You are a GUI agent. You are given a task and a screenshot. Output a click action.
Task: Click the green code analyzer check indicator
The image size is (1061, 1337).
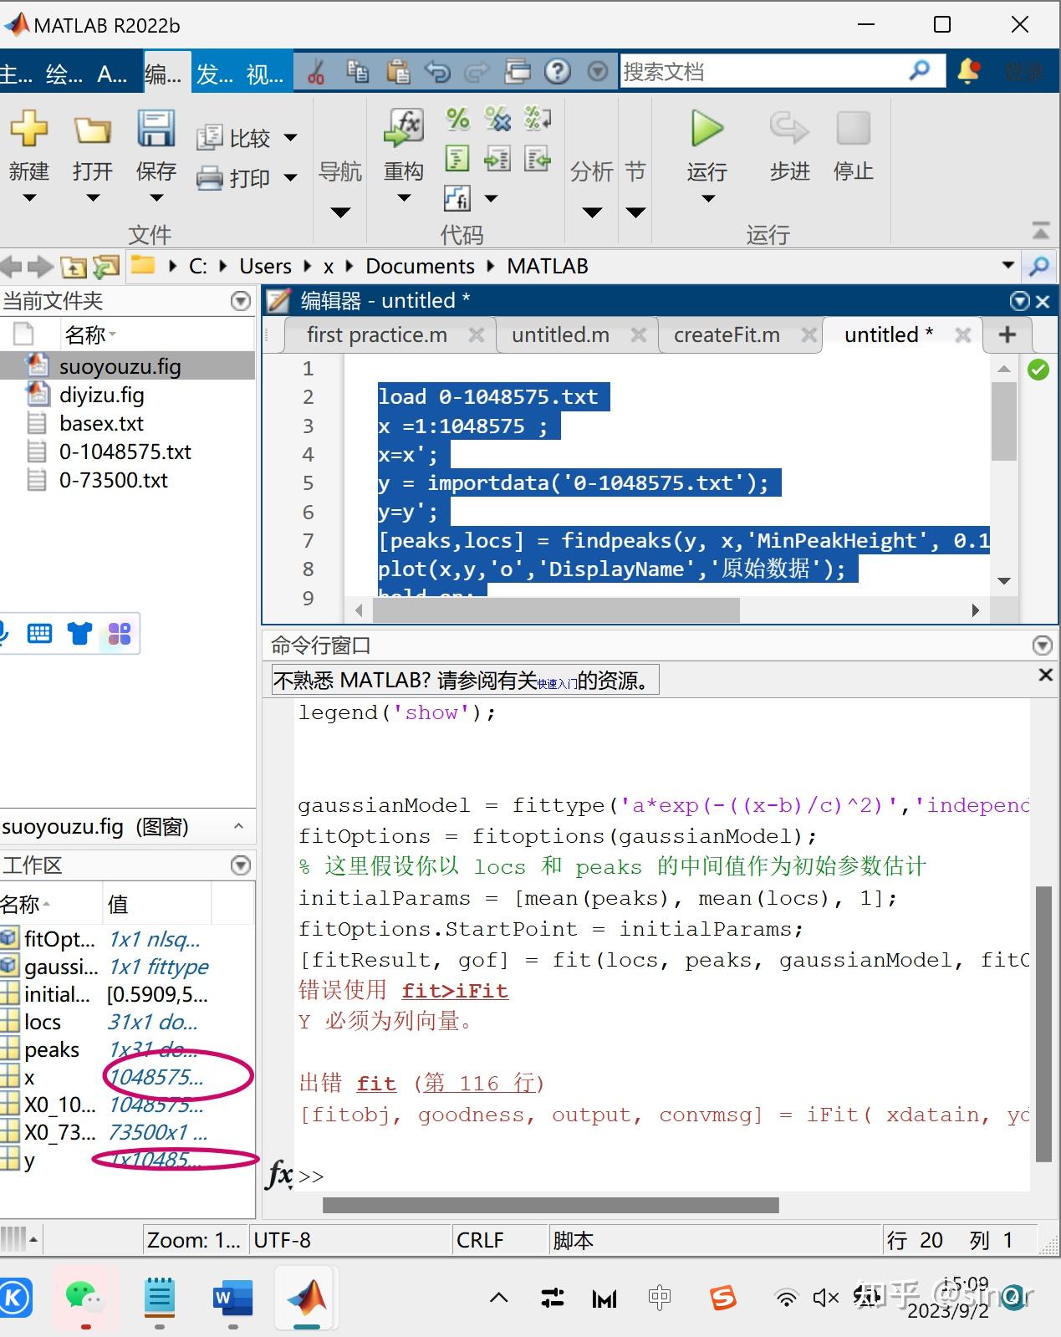[x=1038, y=370]
